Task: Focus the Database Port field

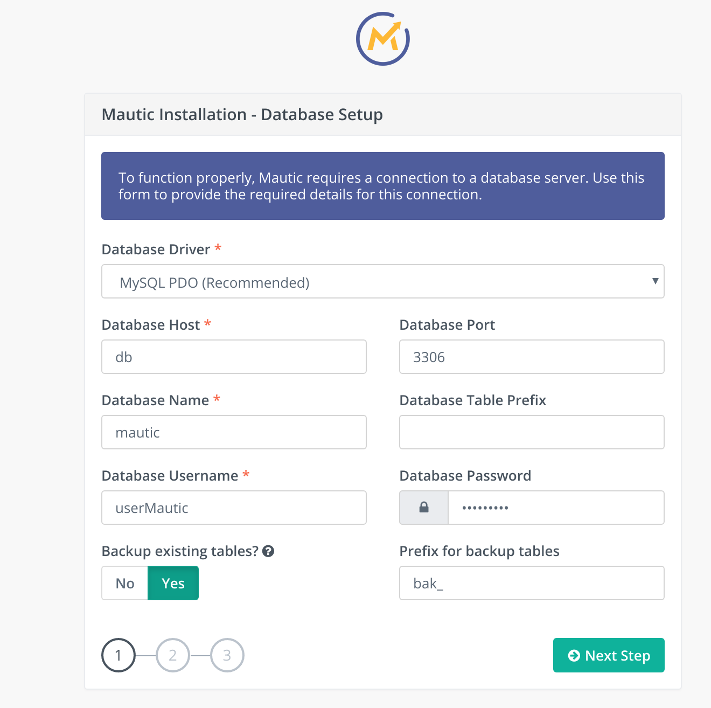Action: point(532,357)
